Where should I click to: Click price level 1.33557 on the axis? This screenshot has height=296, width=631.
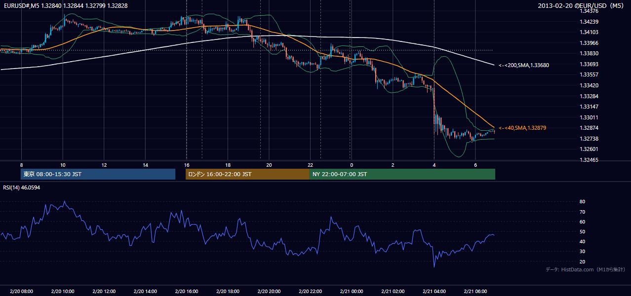click(589, 74)
